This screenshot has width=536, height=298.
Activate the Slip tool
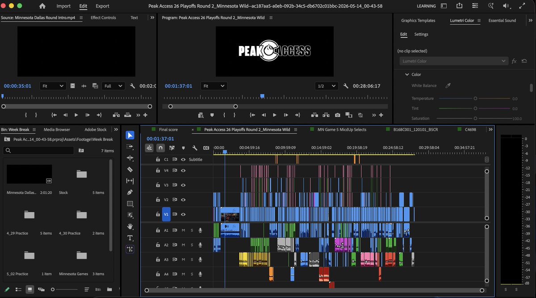(x=130, y=181)
